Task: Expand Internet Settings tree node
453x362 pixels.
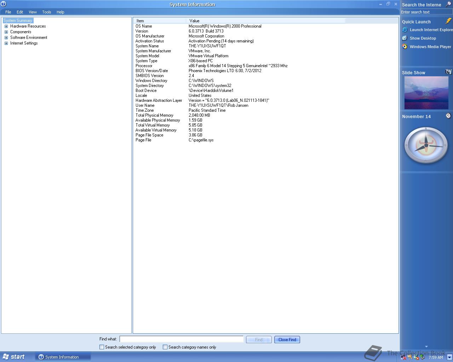Action: 6,43
